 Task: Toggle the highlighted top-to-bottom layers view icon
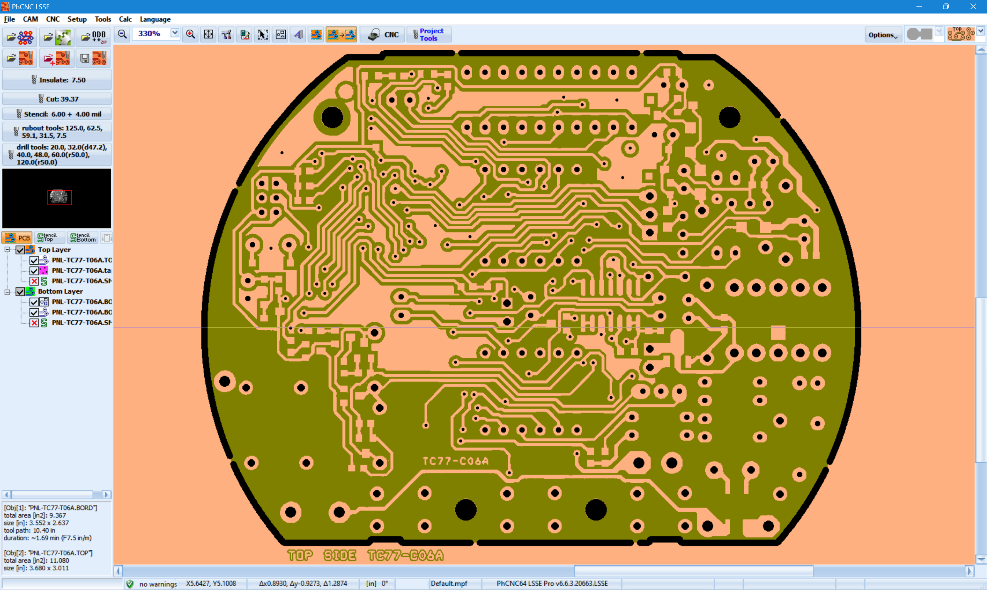[341, 35]
